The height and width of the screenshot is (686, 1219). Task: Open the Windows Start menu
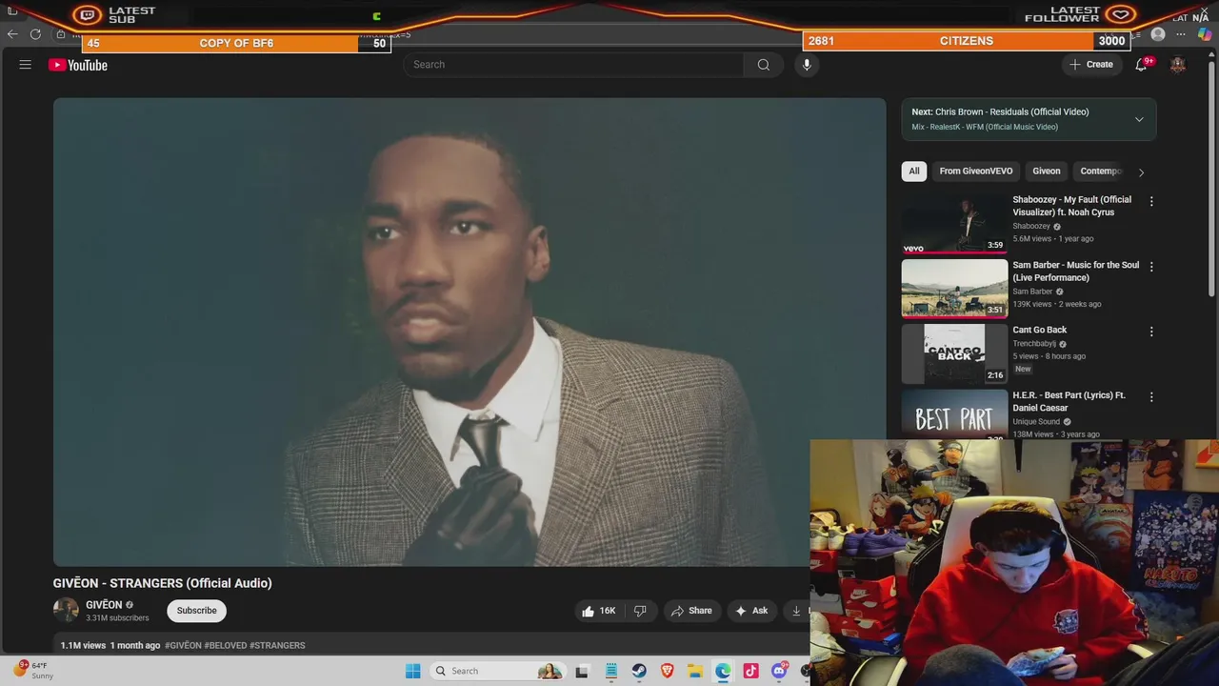(x=412, y=671)
